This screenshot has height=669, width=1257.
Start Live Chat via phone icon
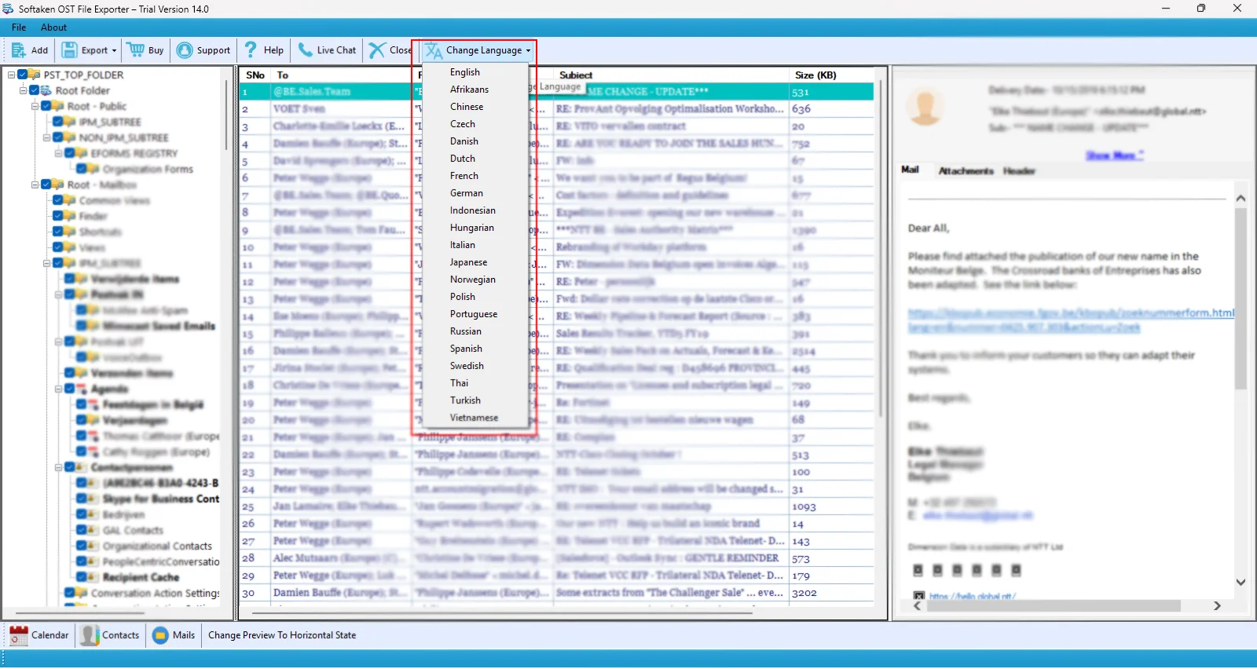(305, 50)
